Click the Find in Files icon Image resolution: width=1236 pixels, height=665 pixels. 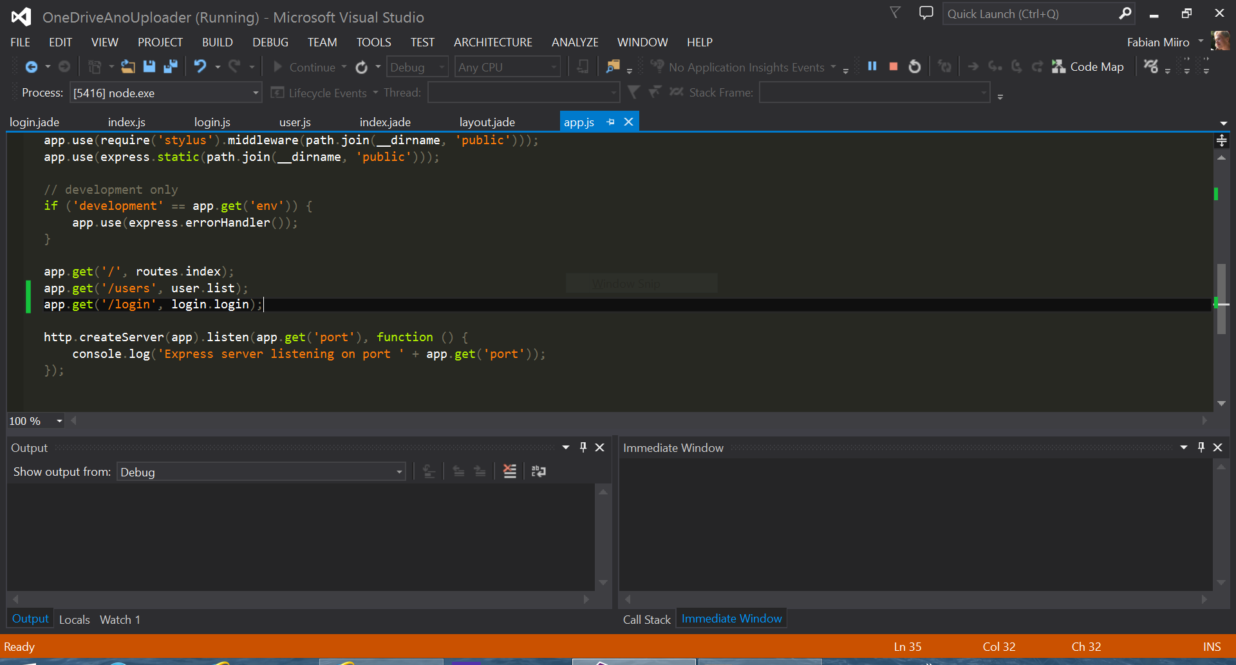pyautogui.click(x=613, y=67)
